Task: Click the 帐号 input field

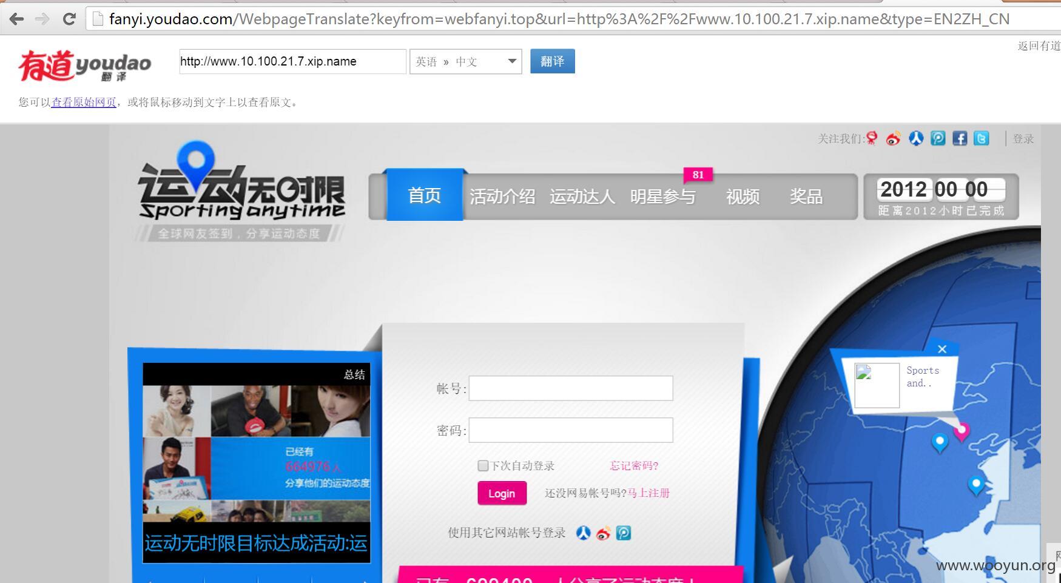Action: (x=571, y=388)
